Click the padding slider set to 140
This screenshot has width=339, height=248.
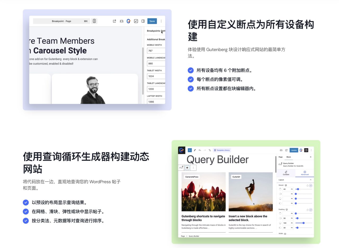[304, 223]
